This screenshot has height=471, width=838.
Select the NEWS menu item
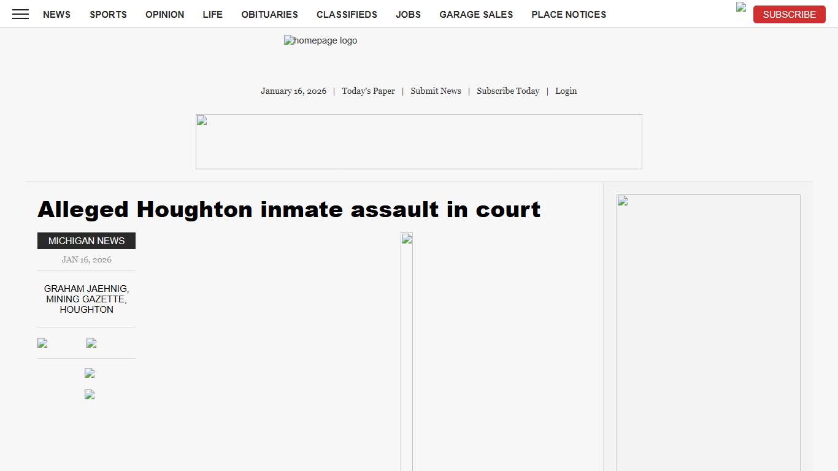(x=56, y=14)
